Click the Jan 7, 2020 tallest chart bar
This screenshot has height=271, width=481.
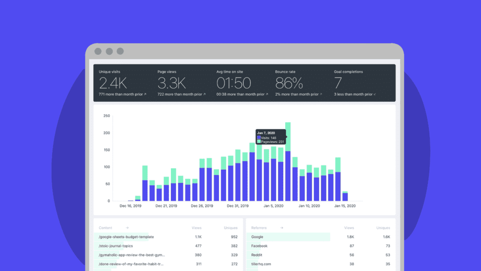(288, 162)
